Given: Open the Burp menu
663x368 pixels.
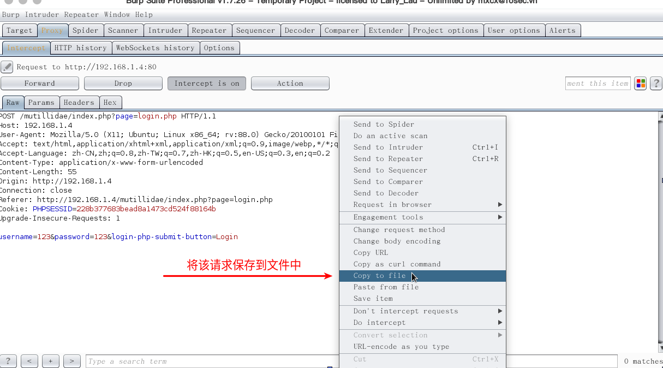Looking at the screenshot, I should point(11,15).
